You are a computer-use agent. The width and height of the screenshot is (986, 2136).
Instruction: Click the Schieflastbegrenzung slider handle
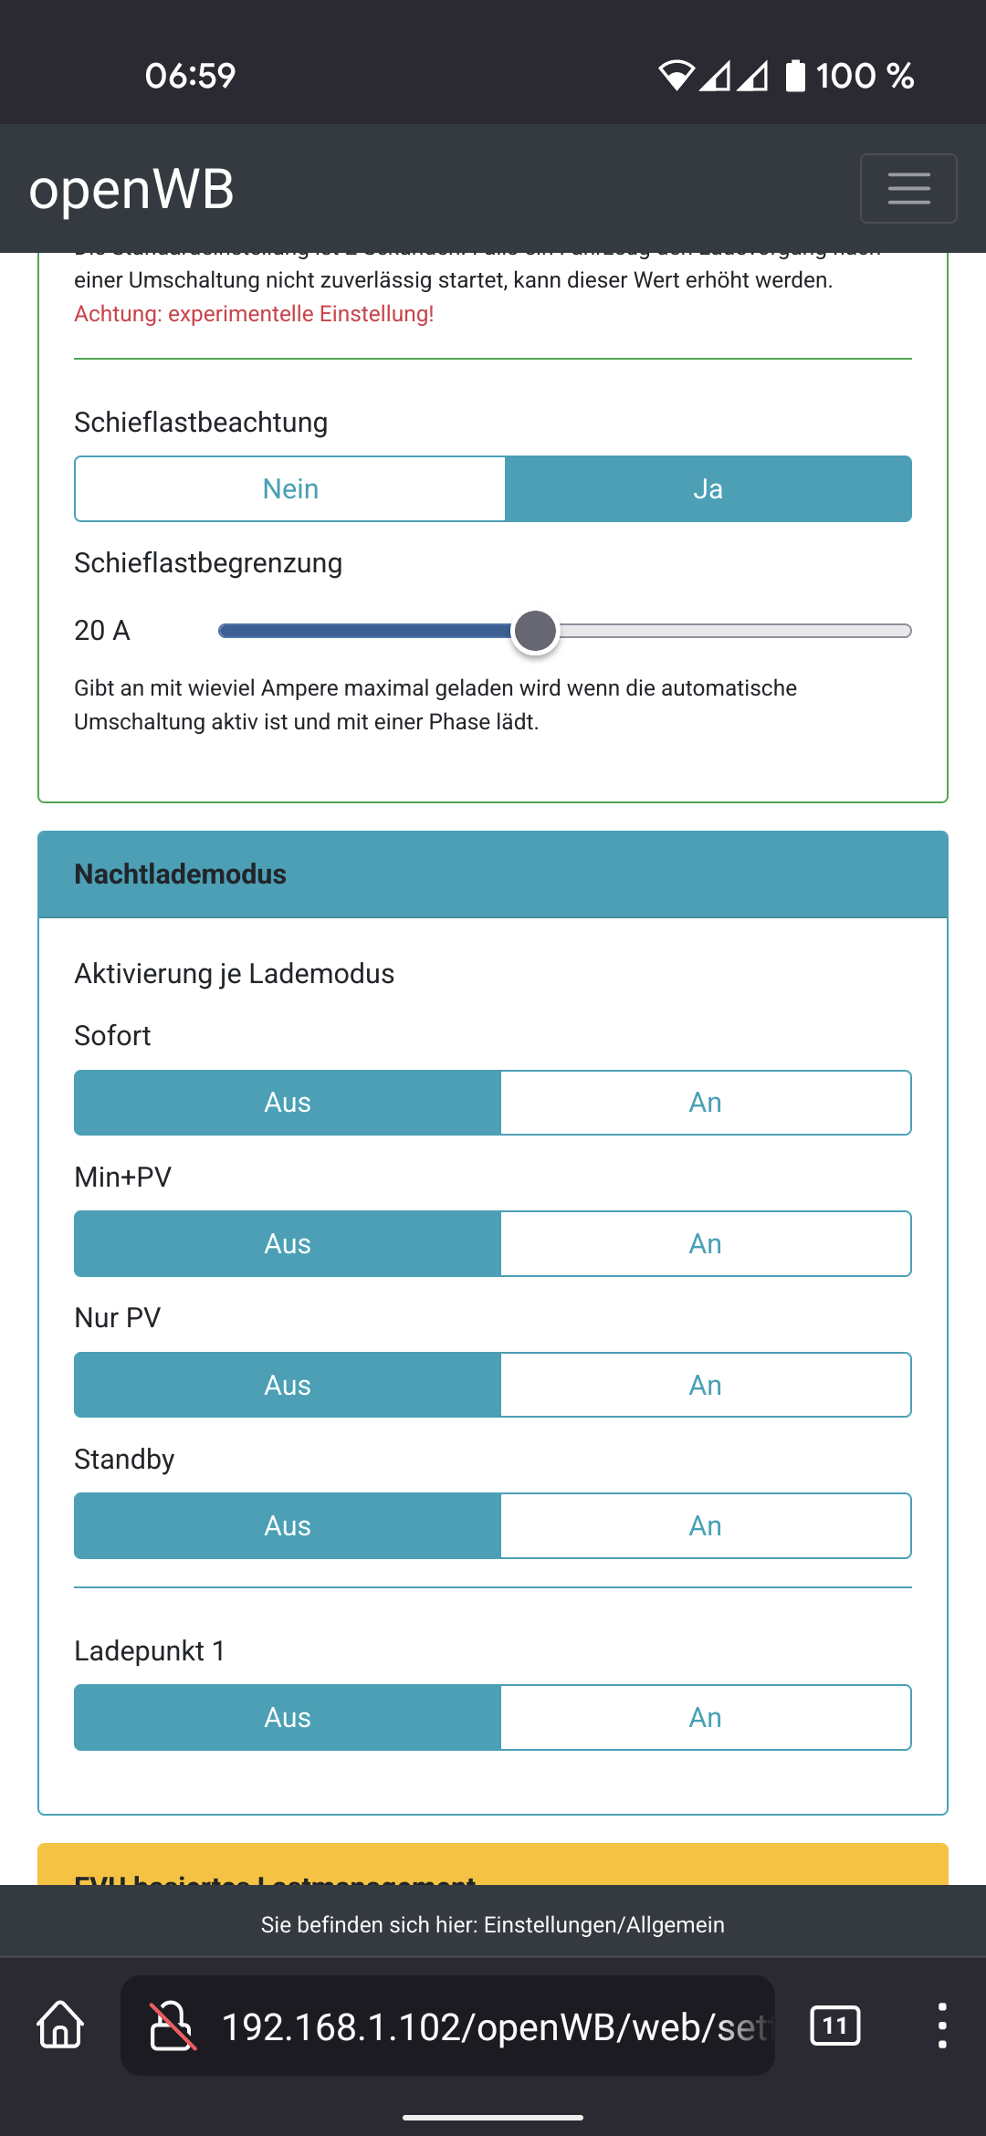535,631
